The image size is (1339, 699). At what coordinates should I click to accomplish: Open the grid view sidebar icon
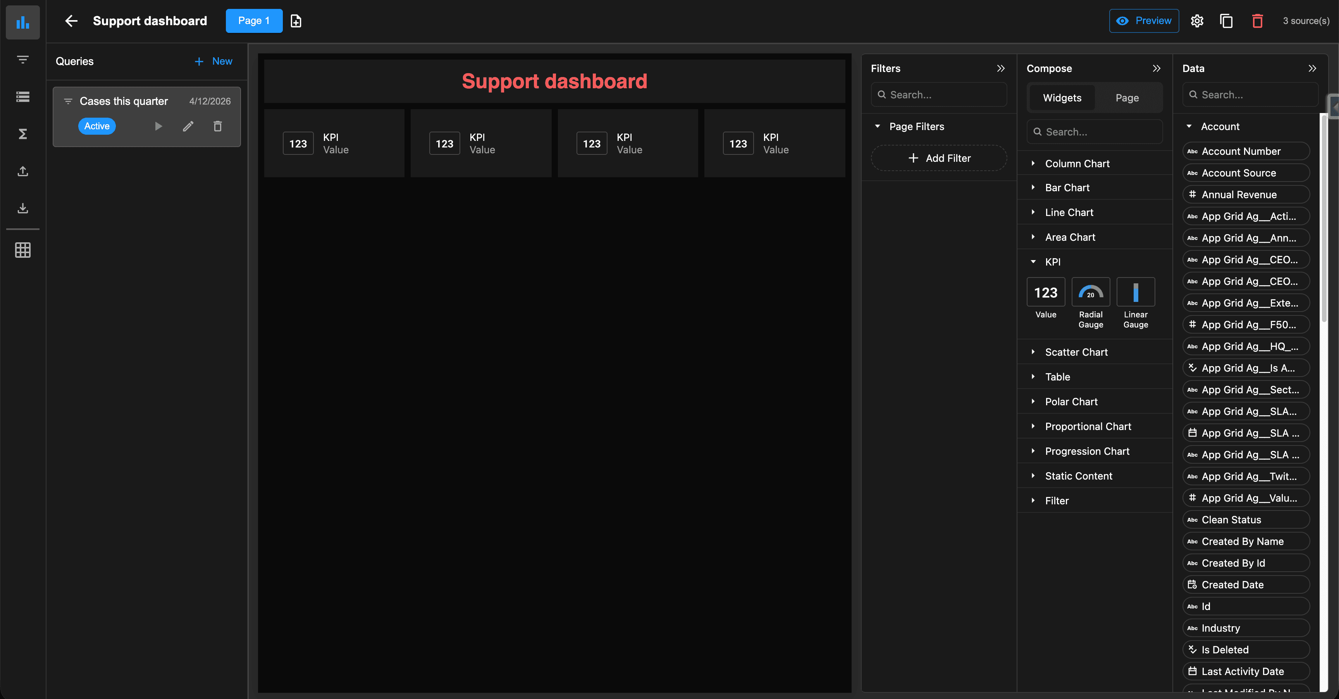22,250
